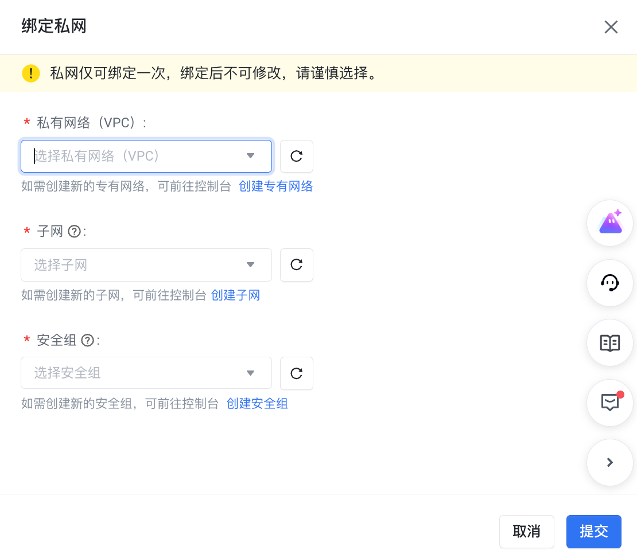Open the AI assistant floating button

tap(610, 223)
